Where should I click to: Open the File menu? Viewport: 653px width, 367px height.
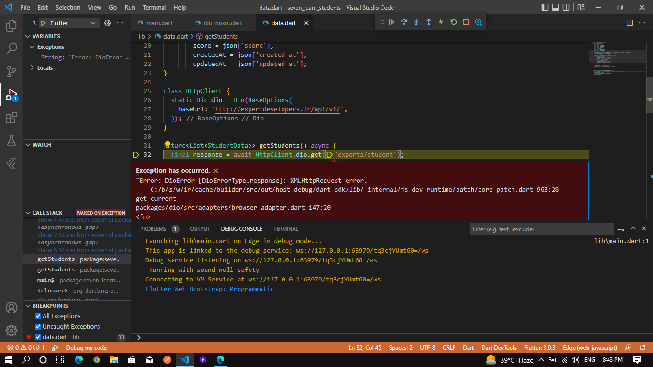tap(25, 8)
